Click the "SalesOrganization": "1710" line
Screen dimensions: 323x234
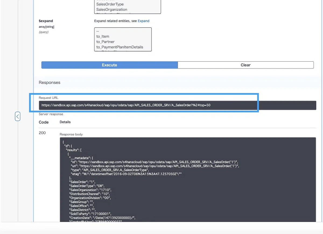(90, 190)
